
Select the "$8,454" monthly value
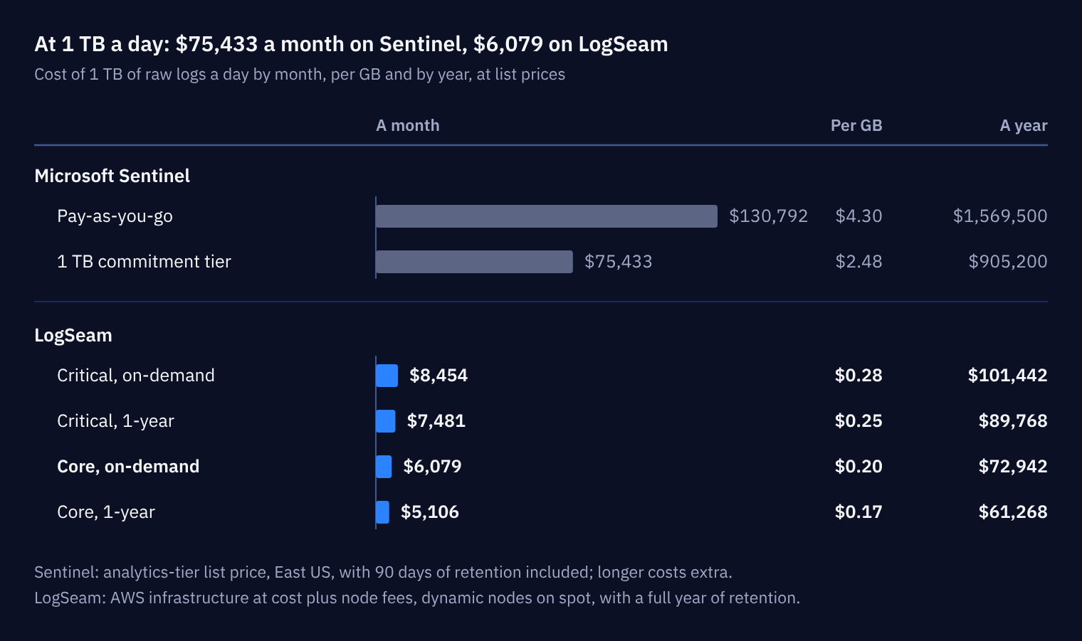(438, 376)
